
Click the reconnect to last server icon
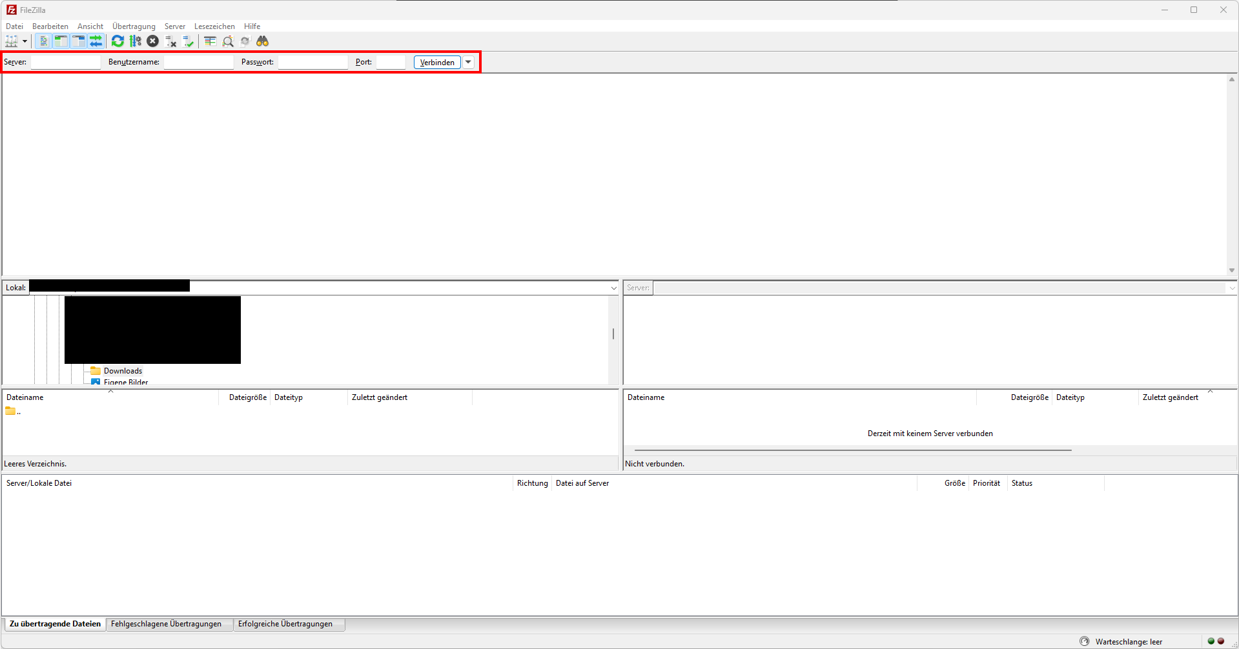(x=188, y=41)
